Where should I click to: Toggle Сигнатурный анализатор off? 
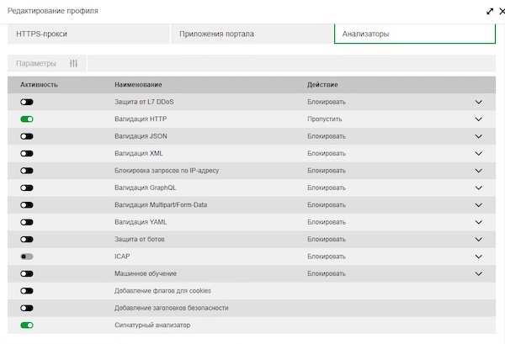(x=27, y=325)
